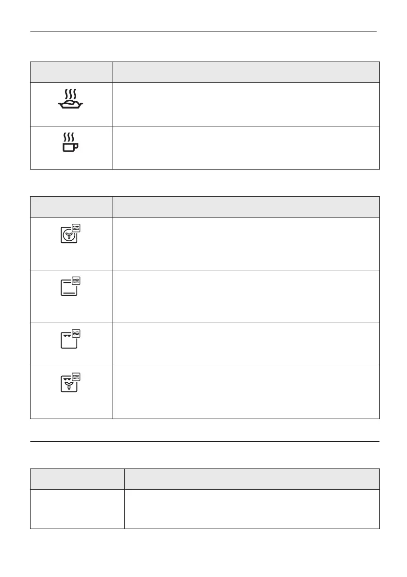Click wide gray header cell of bottom table

[x=252, y=479]
